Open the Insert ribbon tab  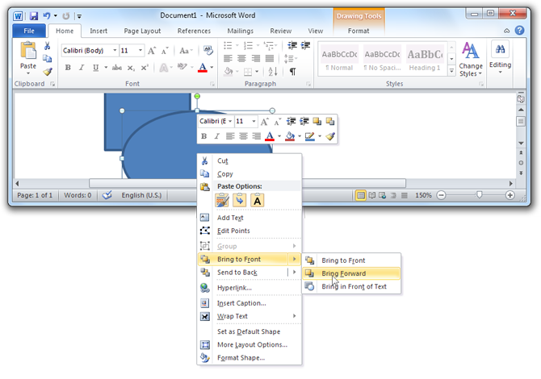pyautogui.click(x=99, y=31)
